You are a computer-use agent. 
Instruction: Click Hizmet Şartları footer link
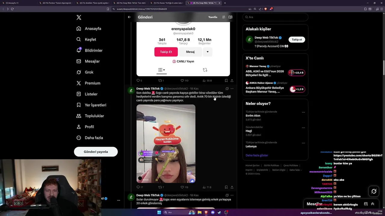click(252, 166)
